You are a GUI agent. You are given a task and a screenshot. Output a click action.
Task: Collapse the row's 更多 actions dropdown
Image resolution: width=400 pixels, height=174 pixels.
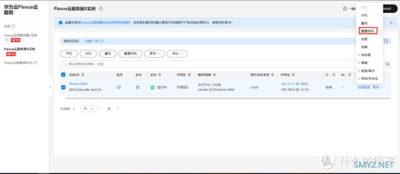point(378,87)
